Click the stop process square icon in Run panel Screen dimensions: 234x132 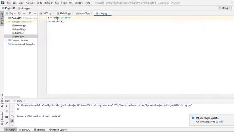[x=7, y=111]
